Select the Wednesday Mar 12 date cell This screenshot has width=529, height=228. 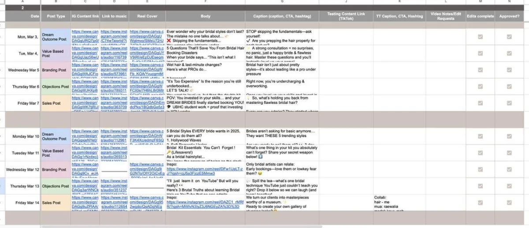[22, 169]
